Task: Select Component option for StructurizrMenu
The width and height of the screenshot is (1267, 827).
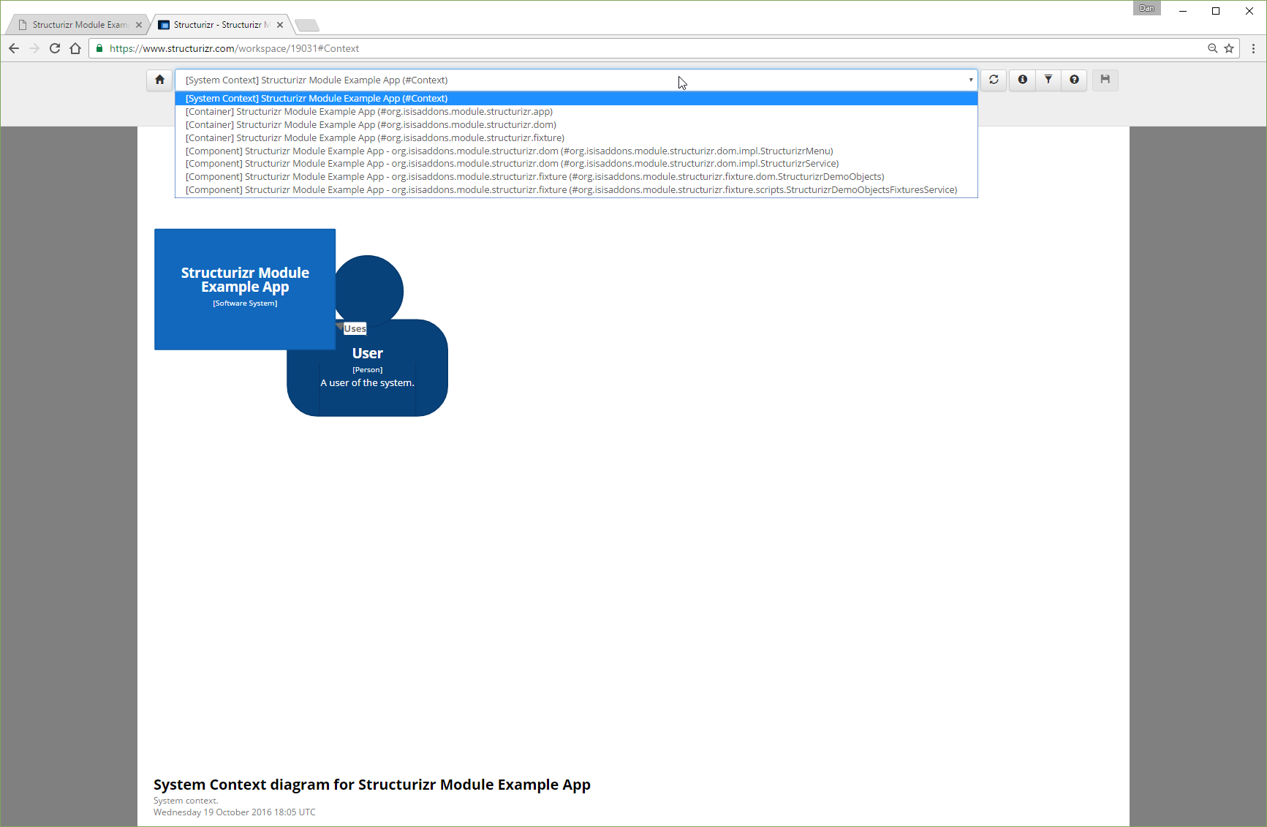Action: 576,151
